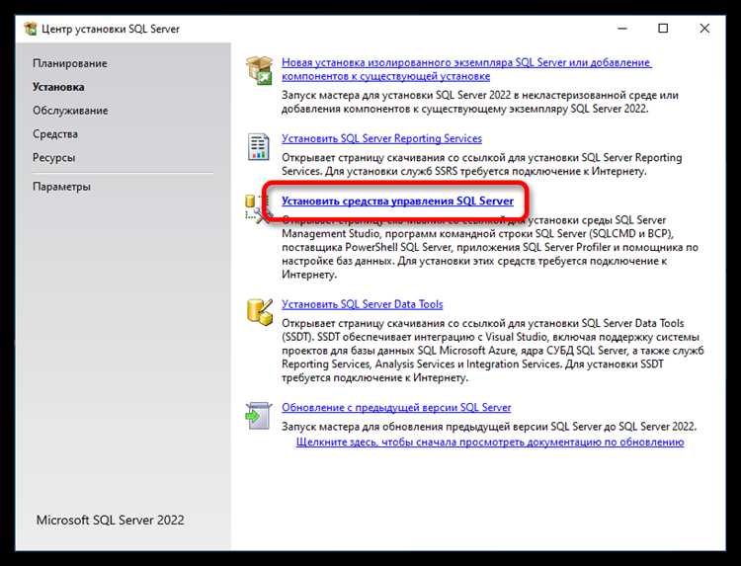Viewport: 741px width, 566px height.
Task: Open the upgrade documentation link at bottom
Action: pos(489,442)
